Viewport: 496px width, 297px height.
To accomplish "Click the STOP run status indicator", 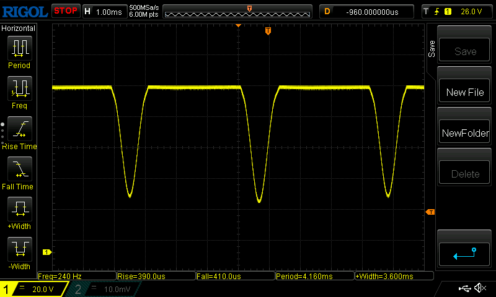I will [66, 11].
